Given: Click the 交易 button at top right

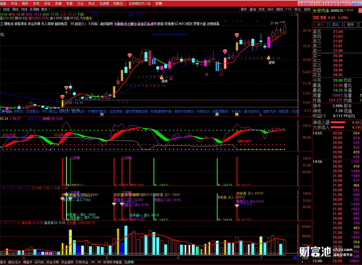Looking at the screenshot, I should coord(320,4).
